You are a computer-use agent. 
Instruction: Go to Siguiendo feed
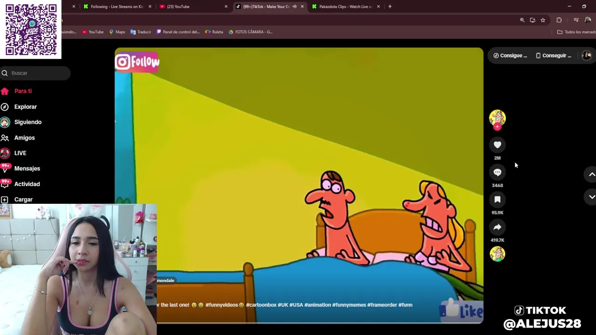[27, 122]
